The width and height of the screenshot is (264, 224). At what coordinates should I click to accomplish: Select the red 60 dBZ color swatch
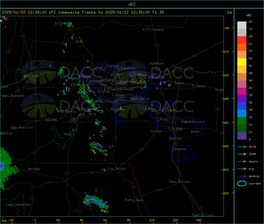coord(242,40)
